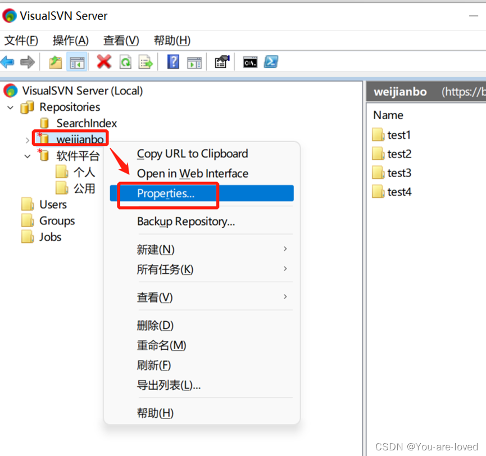
Task: Collapse the Repositories tree node
Action: point(11,107)
